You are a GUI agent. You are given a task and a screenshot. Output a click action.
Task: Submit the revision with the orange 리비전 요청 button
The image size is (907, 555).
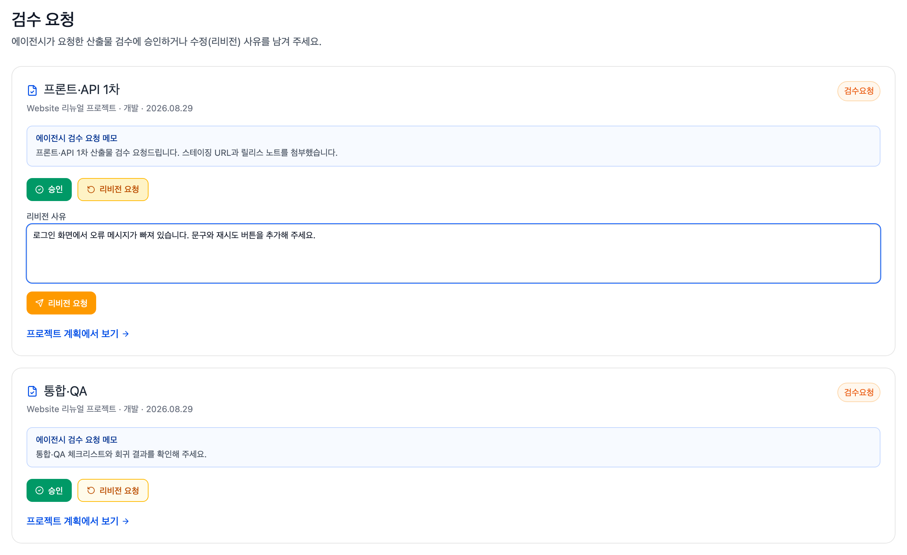61,303
